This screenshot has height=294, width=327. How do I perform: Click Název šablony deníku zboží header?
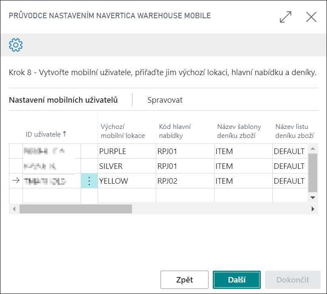coord(239,131)
